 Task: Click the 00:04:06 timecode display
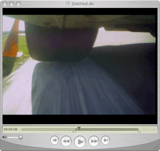[x=11, y=129]
